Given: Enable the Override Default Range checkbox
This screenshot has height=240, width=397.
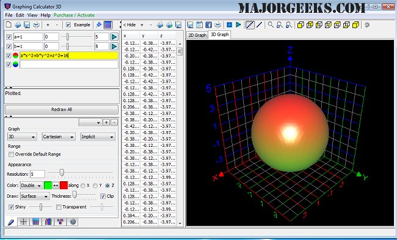Looking at the screenshot, I should (x=11, y=154).
